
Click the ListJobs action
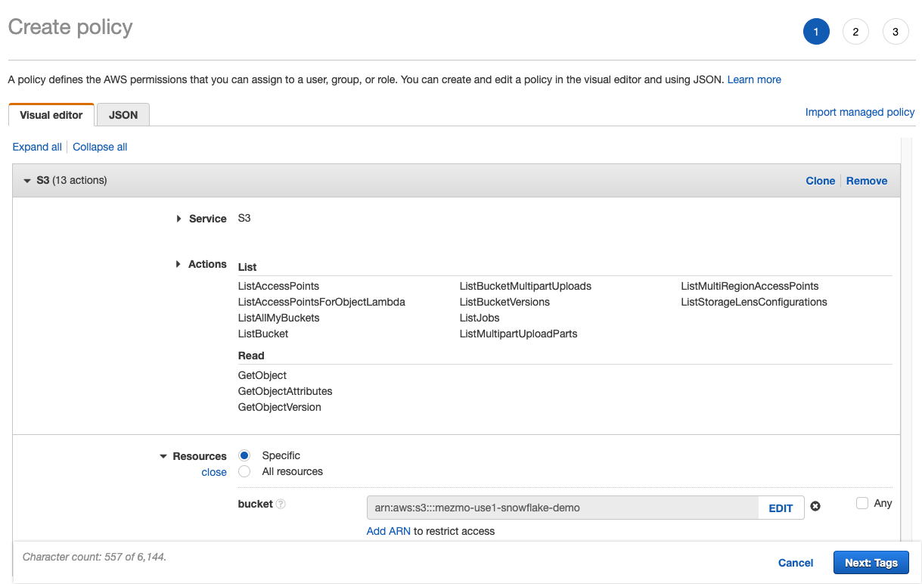(480, 318)
